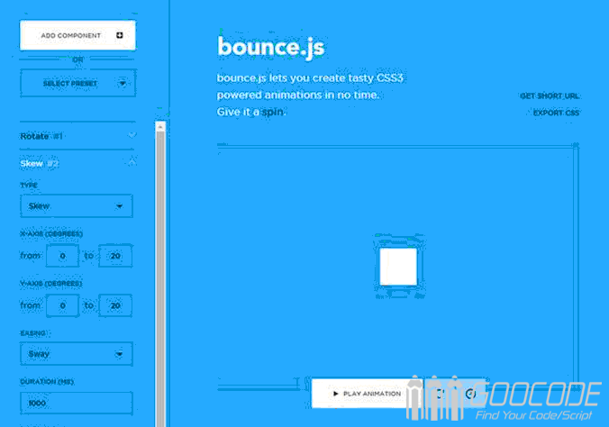This screenshot has width=609, height=427.
Task: Click the bounce.js title
Action: (270, 48)
